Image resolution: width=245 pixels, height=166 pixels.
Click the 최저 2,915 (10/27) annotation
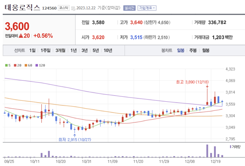click(x=75, y=139)
